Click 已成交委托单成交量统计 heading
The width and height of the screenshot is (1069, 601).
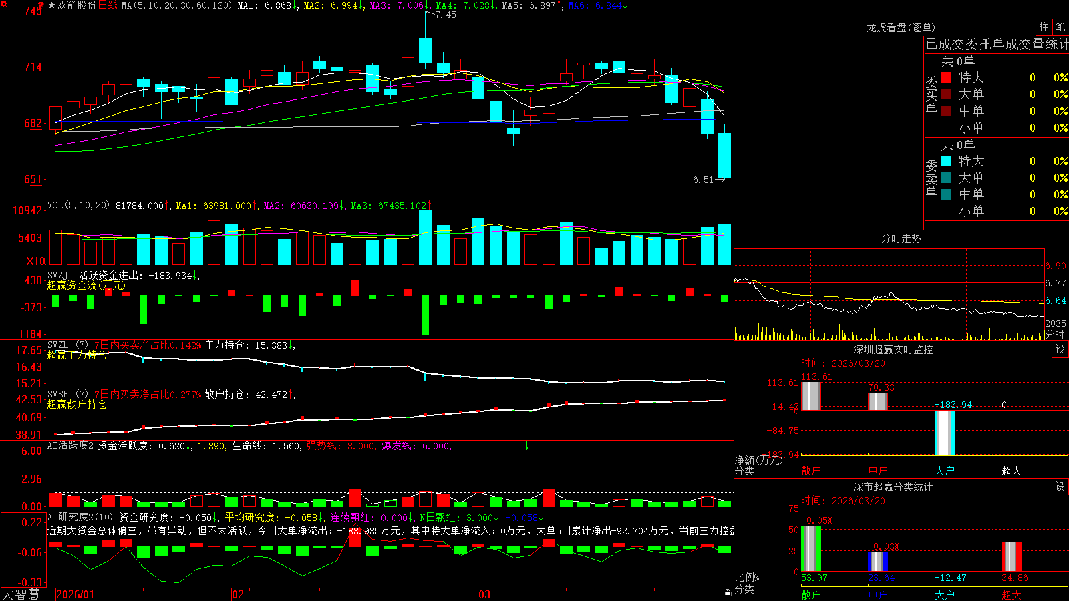tap(997, 44)
